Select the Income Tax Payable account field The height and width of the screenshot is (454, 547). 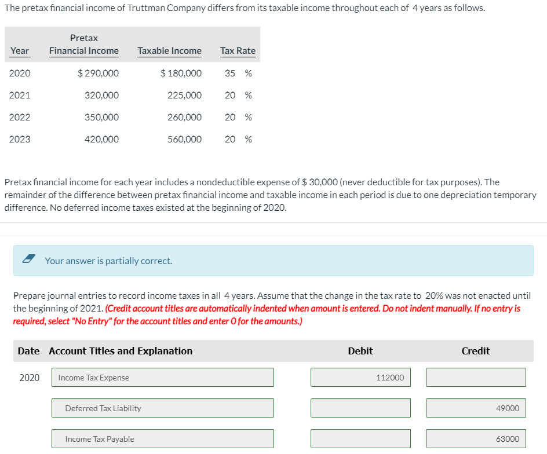(x=163, y=439)
